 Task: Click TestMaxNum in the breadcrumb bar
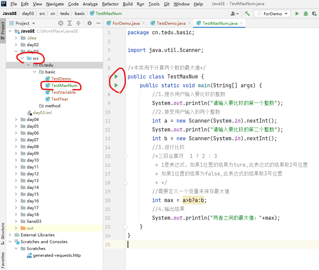[x=109, y=14]
